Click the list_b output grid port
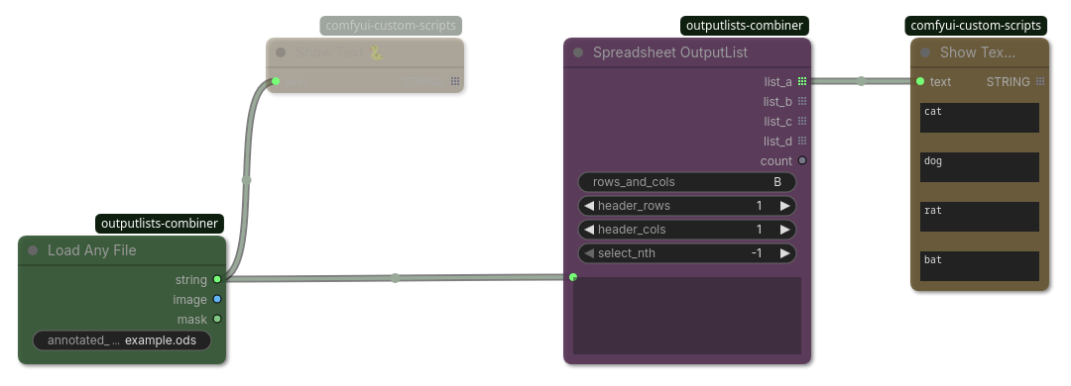The width and height of the screenshot is (1071, 386). [x=802, y=101]
